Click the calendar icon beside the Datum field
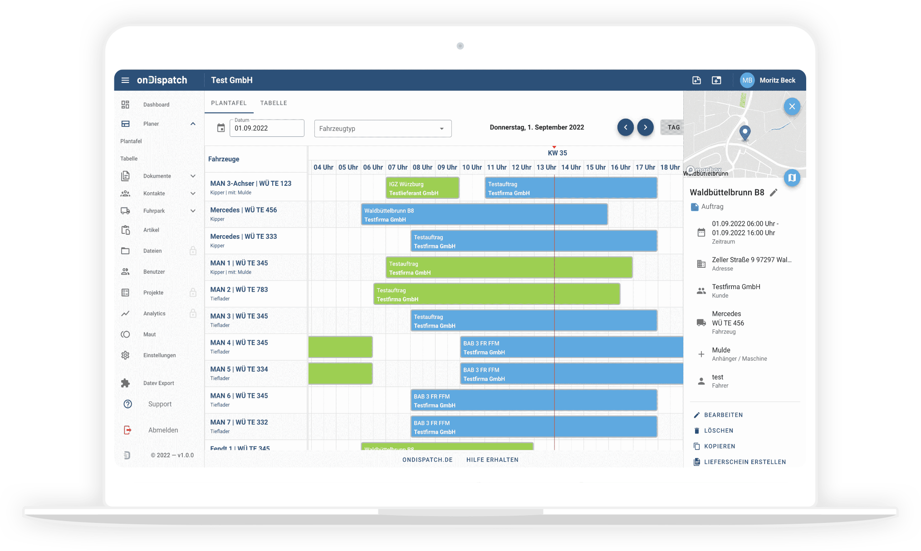Image resolution: width=921 pixels, height=551 pixels. pos(221,128)
